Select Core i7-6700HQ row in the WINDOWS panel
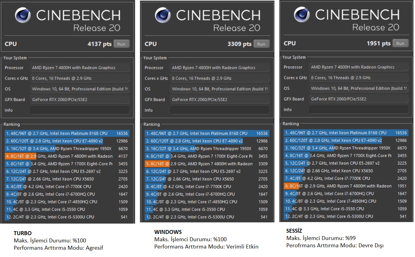This screenshot has height=257, width=415. [207, 194]
